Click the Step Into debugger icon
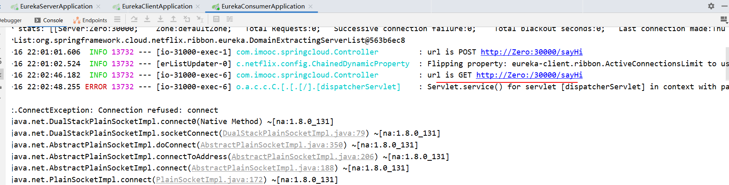Screen dimensions: 729x185 point(147,19)
